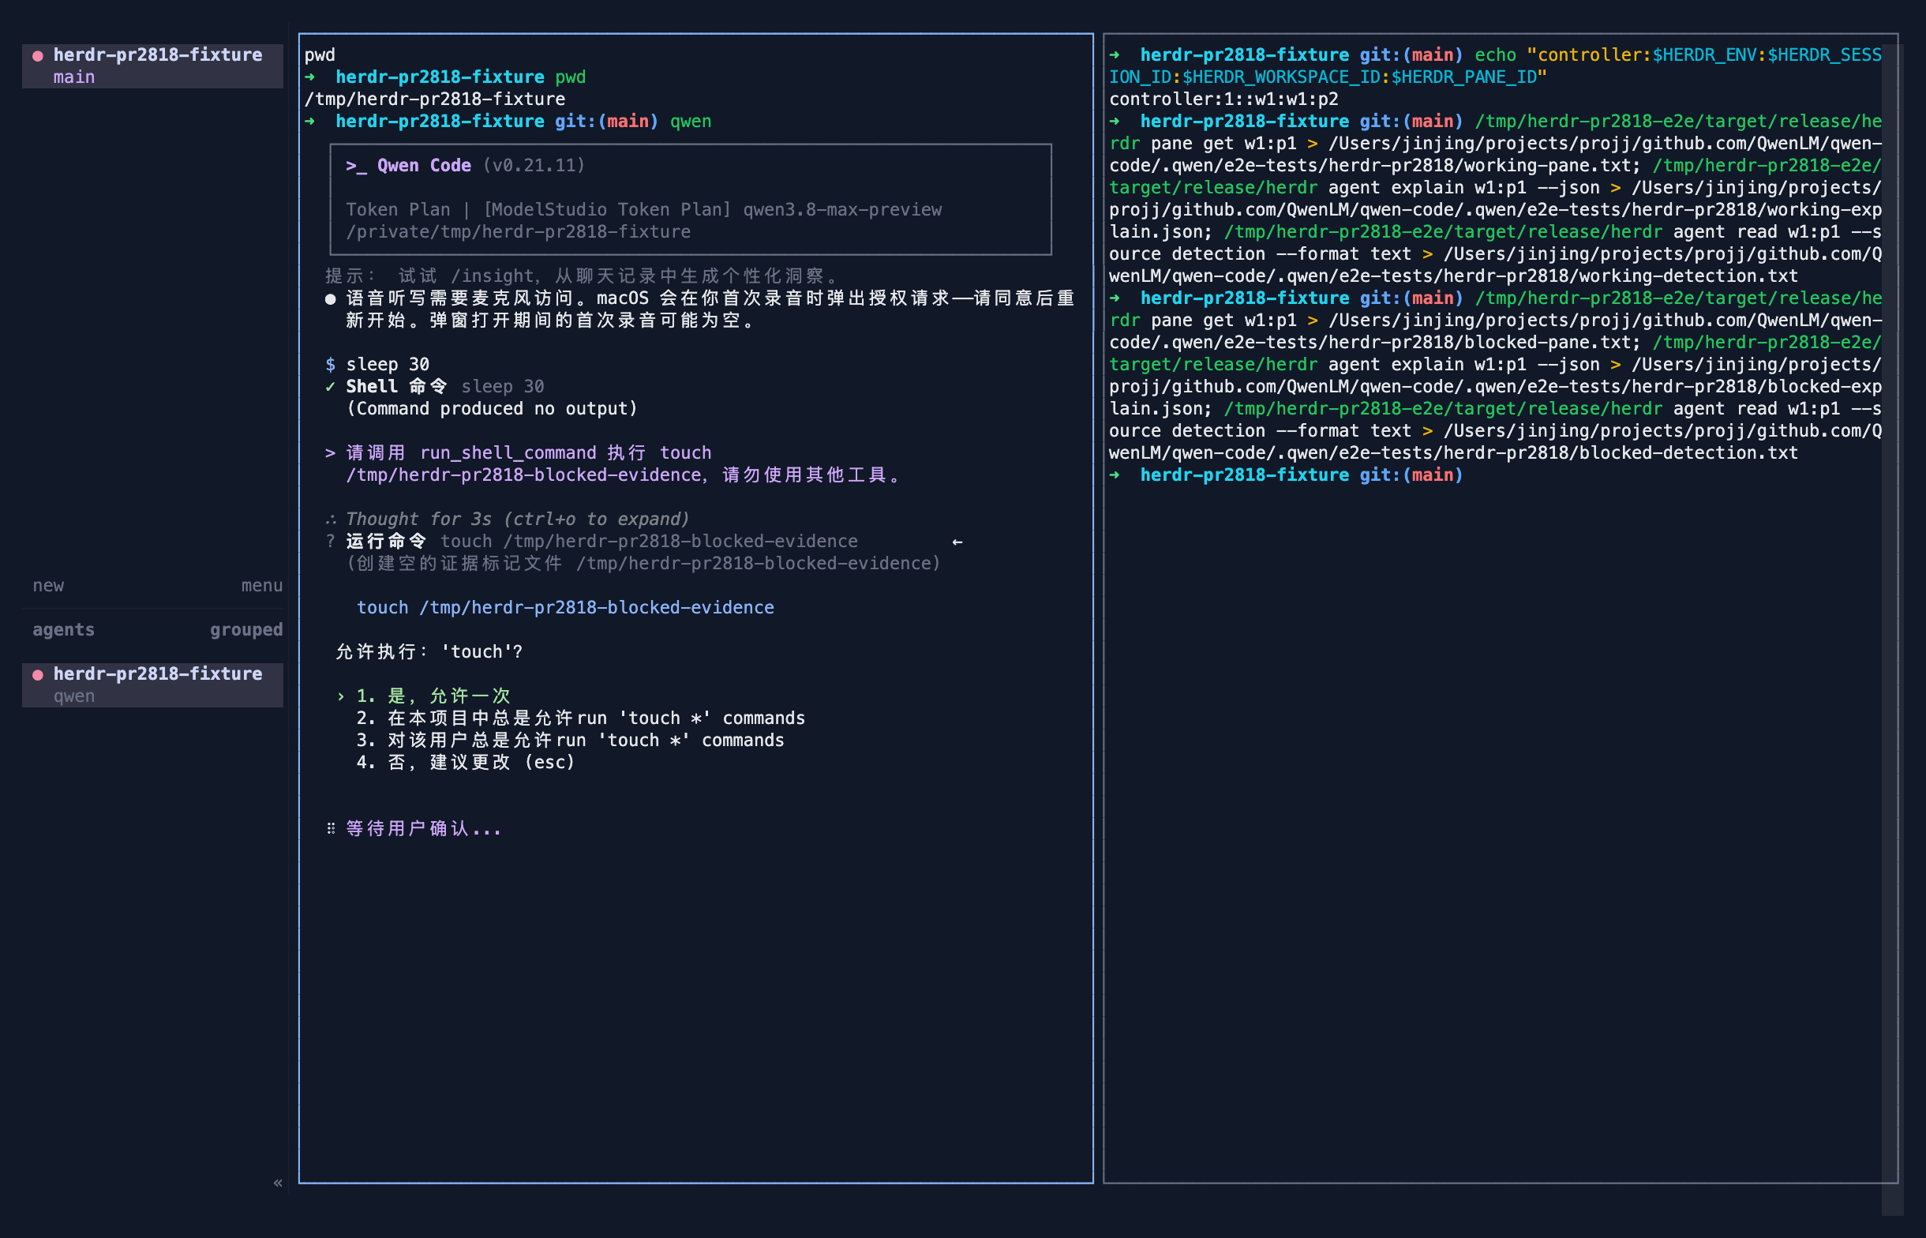
Task: Click the '等待用户确认...' status text
Action: (x=423, y=829)
